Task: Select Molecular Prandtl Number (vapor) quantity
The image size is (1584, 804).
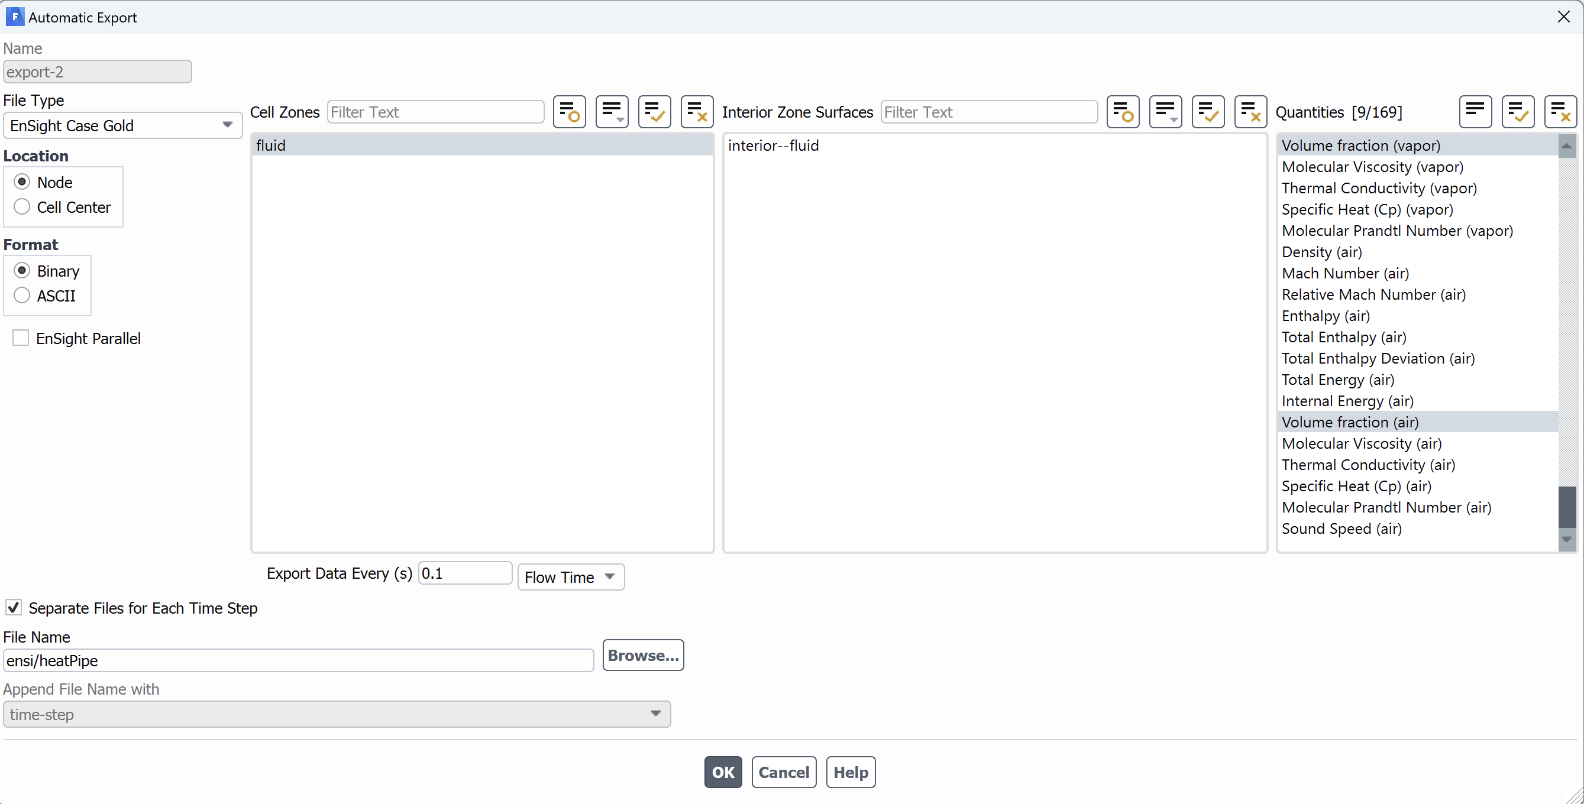Action: pyautogui.click(x=1418, y=231)
